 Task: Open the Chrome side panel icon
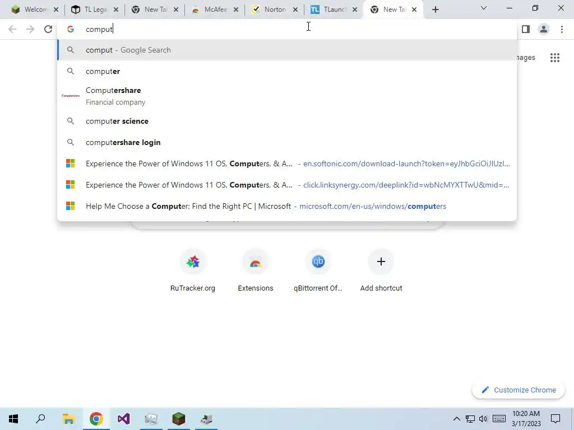pos(526,29)
